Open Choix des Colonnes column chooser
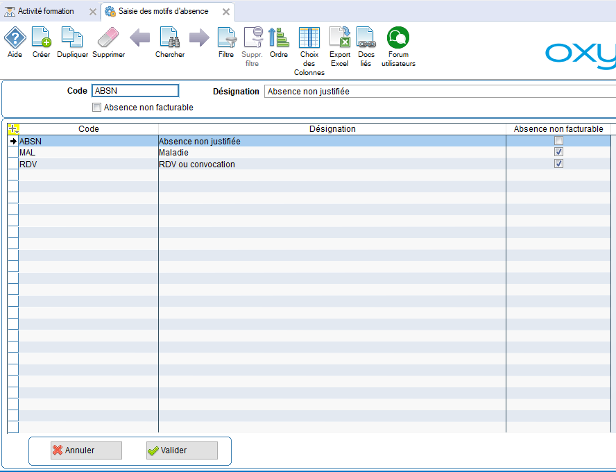616x472 pixels. 309,38
